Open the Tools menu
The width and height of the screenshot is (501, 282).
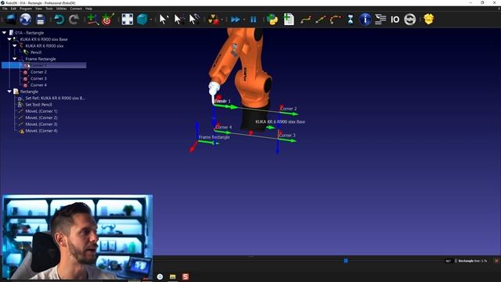[49, 9]
